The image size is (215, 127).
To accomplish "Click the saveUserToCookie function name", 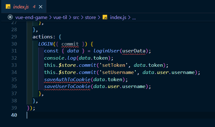I will coord(67,86).
